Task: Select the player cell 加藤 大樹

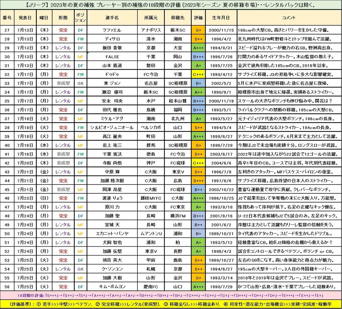Action: click(x=112, y=277)
